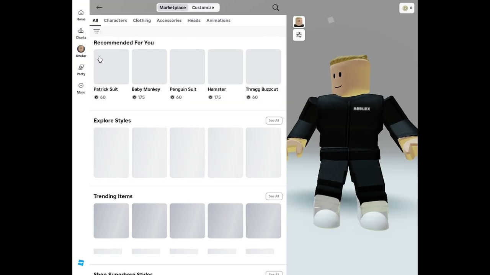Open the More sidebar menu
The image size is (490, 275).
pyautogui.click(x=81, y=88)
